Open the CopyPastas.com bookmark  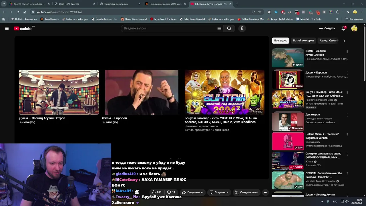coord(104,19)
